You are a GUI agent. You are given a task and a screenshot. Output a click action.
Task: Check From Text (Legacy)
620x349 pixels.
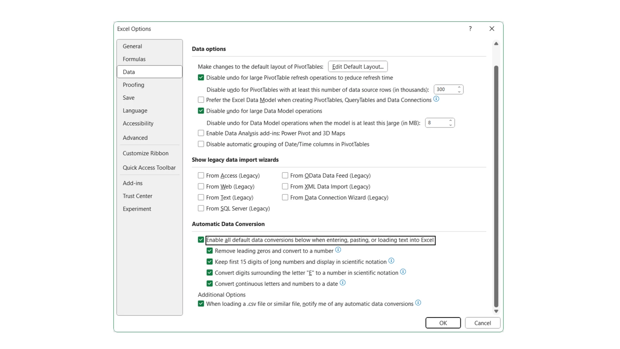point(201,197)
